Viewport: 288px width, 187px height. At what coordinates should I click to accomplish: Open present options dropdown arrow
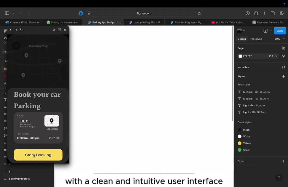click(271, 31)
